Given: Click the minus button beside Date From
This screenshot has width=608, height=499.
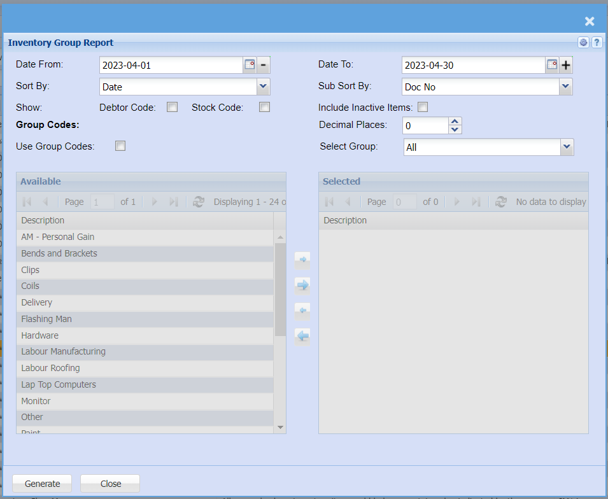Looking at the screenshot, I should click(x=264, y=65).
